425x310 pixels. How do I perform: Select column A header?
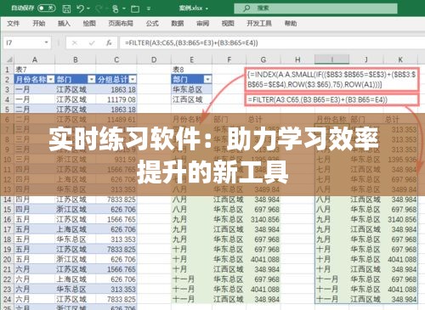(x=35, y=59)
